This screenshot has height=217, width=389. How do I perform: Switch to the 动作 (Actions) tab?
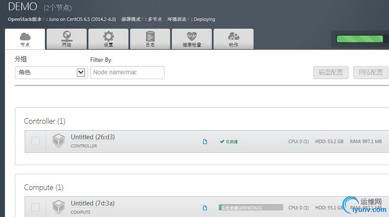point(233,39)
